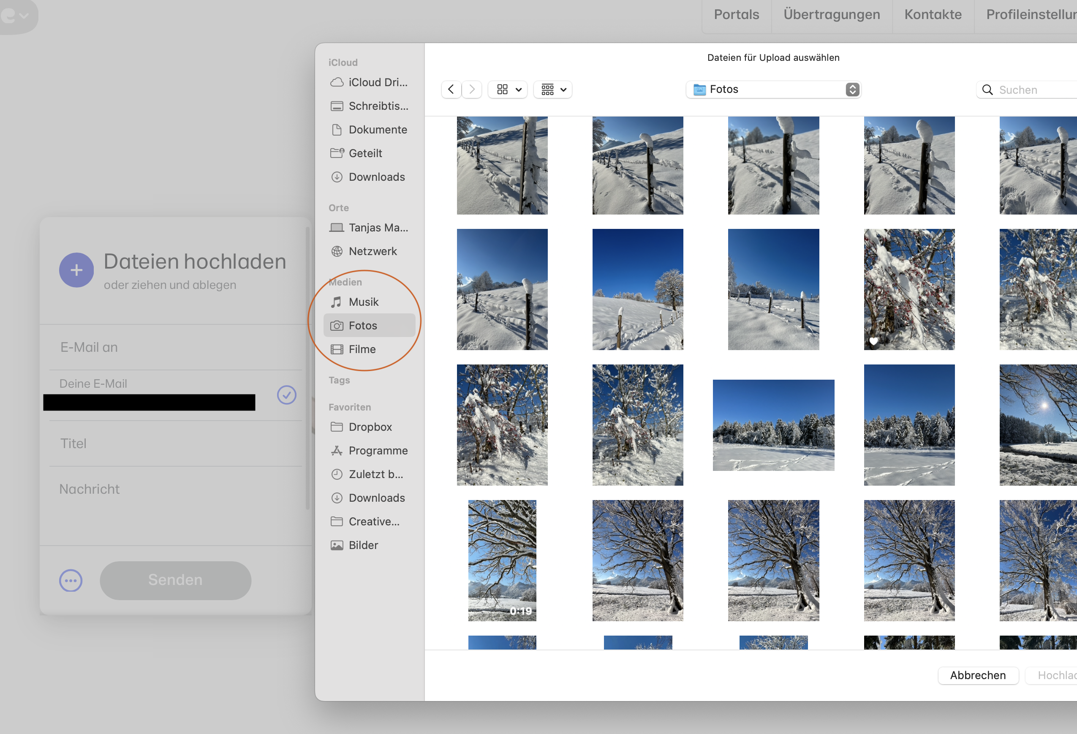Open the account logo dropdown
This screenshot has height=734, width=1077.
point(16,15)
